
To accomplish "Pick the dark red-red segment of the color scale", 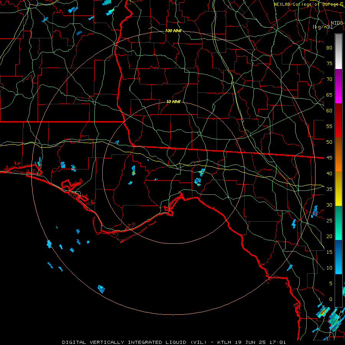I will pos(338,120).
